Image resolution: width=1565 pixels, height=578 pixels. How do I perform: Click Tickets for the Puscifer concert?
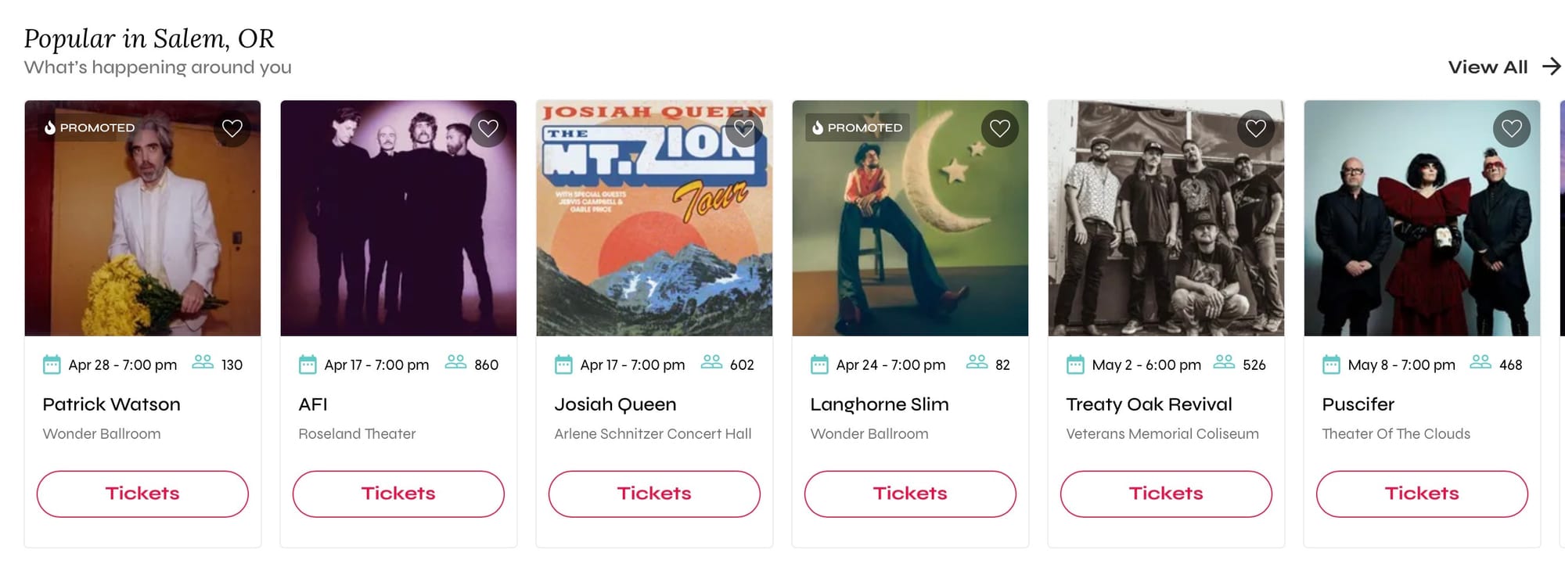click(1421, 494)
